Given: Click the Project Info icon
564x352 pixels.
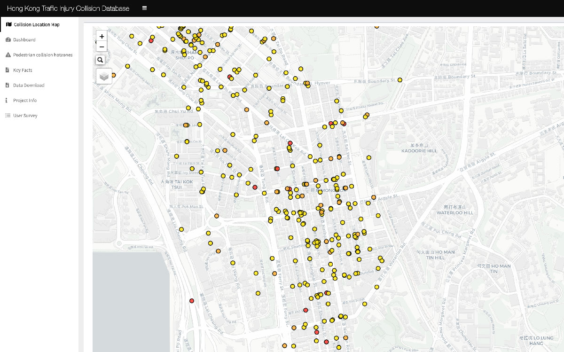Looking at the screenshot, I should [x=7, y=100].
